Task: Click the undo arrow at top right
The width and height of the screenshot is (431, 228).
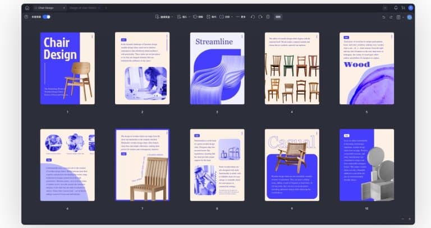Action: (x=384, y=17)
